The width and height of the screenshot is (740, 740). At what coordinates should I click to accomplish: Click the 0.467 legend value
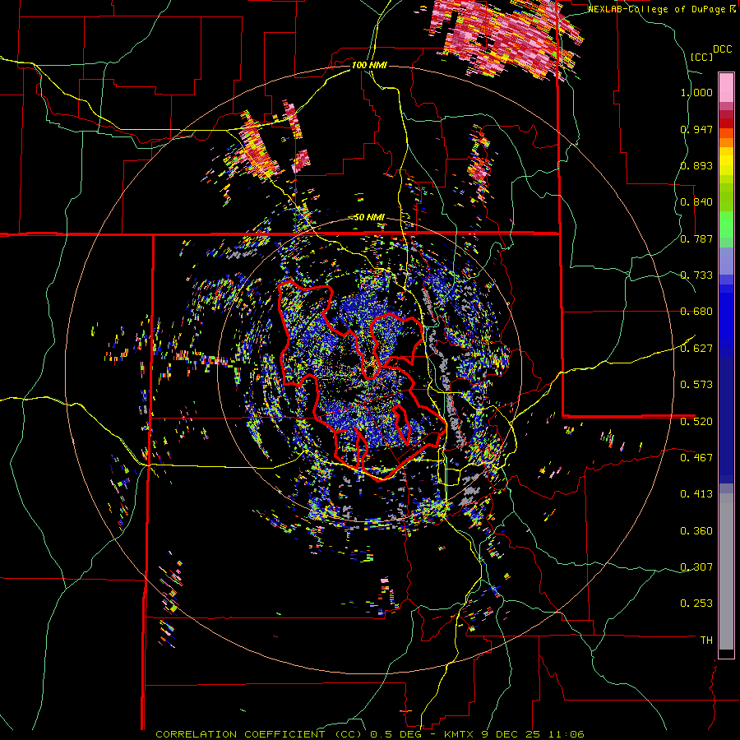(696, 458)
